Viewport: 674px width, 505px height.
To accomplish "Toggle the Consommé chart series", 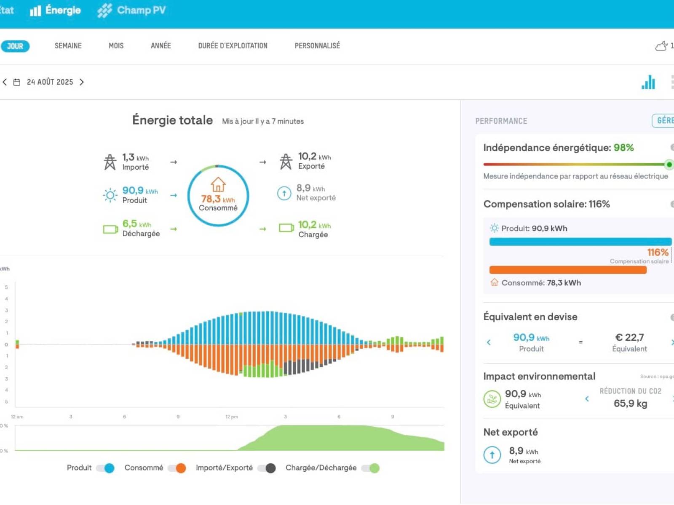I will [x=177, y=468].
